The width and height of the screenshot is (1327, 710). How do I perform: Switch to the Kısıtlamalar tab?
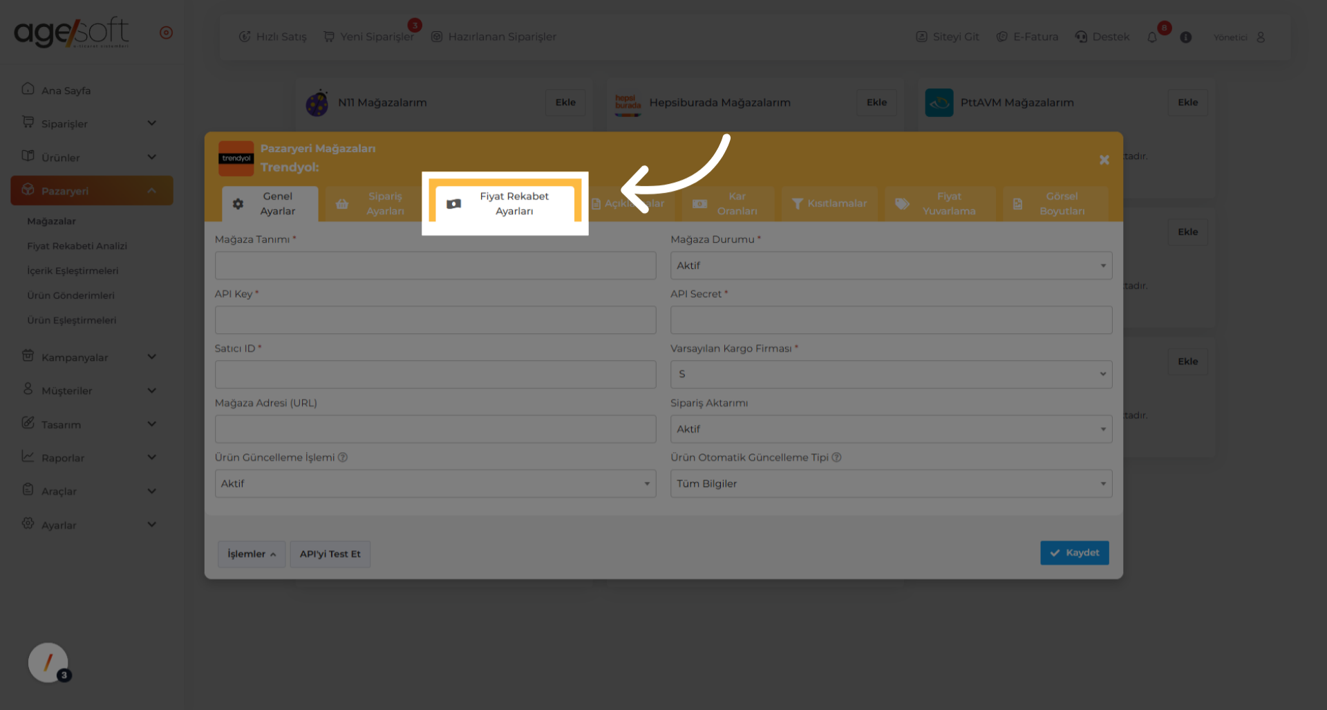[x=829, y=204]
